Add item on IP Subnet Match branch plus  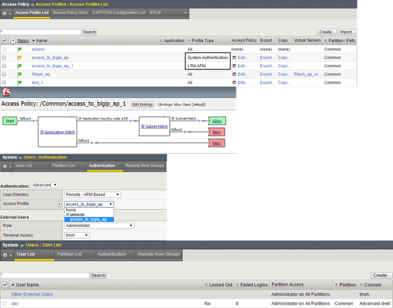click(198, 121)
